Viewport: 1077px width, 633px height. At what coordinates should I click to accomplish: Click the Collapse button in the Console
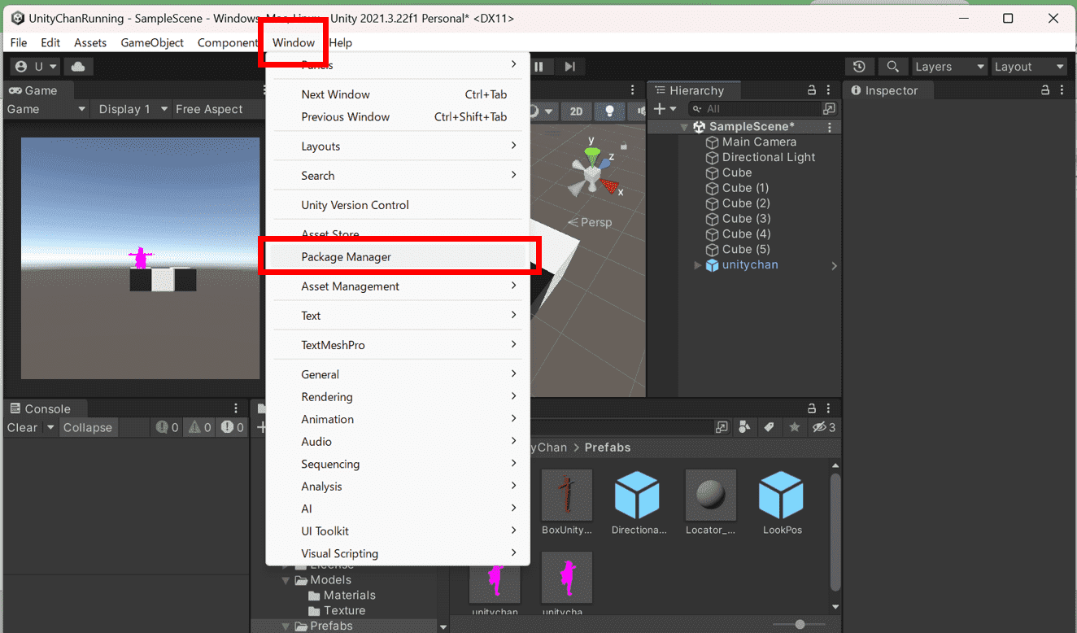click(87, 427)
